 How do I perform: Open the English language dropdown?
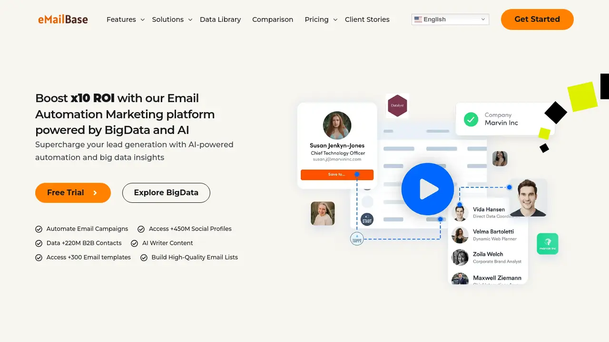click(x=450, y=19)
